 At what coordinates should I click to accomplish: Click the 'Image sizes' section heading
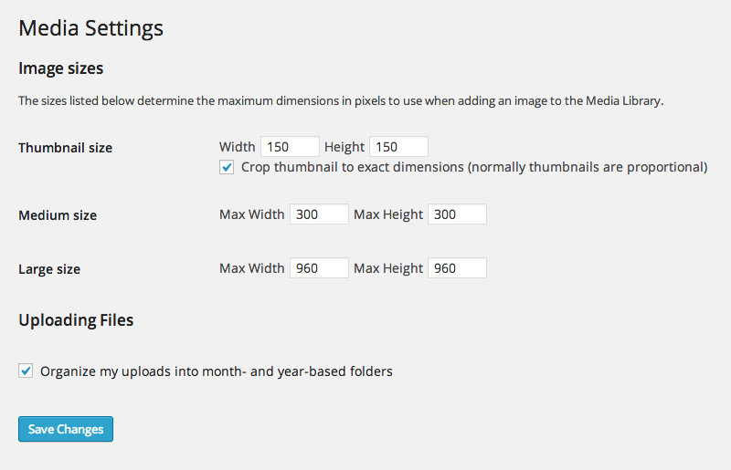[61, 68]
